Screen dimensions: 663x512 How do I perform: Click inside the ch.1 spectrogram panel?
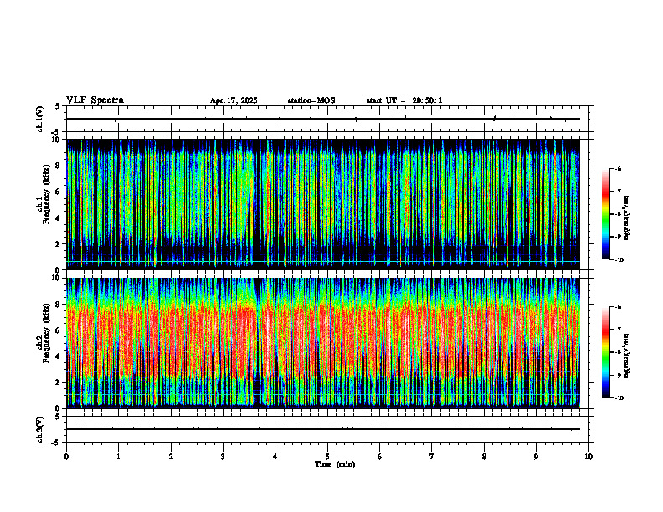[323, 204]
